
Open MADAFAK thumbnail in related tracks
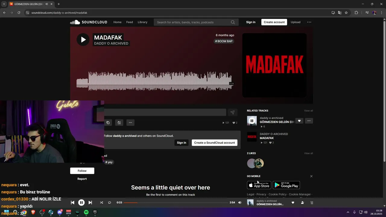pyautogui.click(x=252, y=137)
